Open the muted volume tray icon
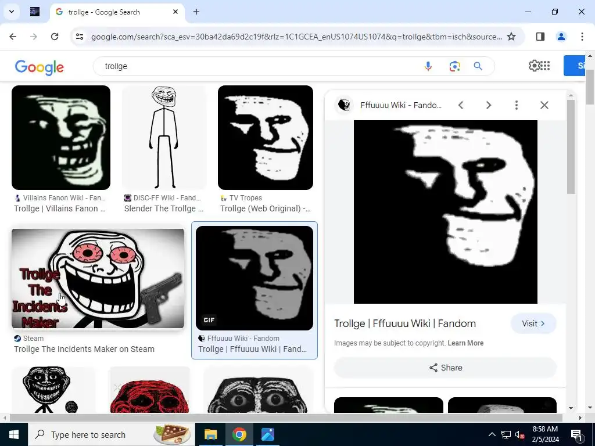Screen dimensions: 595x446 point(520,434)
